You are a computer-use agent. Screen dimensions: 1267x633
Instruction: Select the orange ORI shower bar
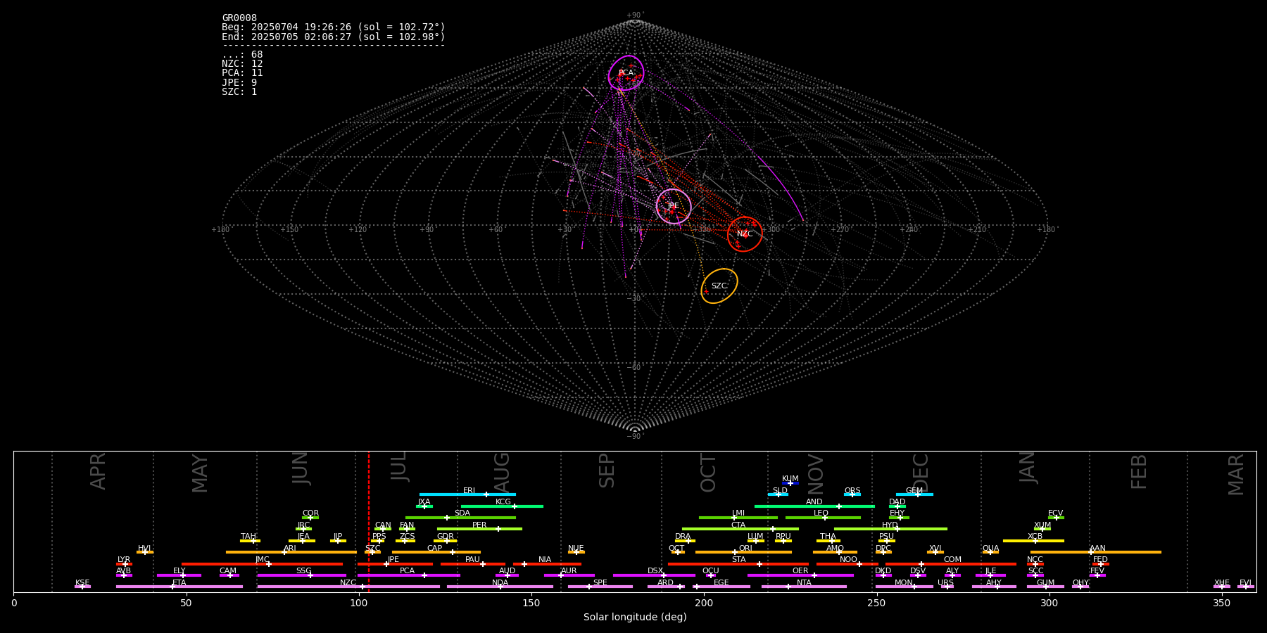[x=743, y=552]
